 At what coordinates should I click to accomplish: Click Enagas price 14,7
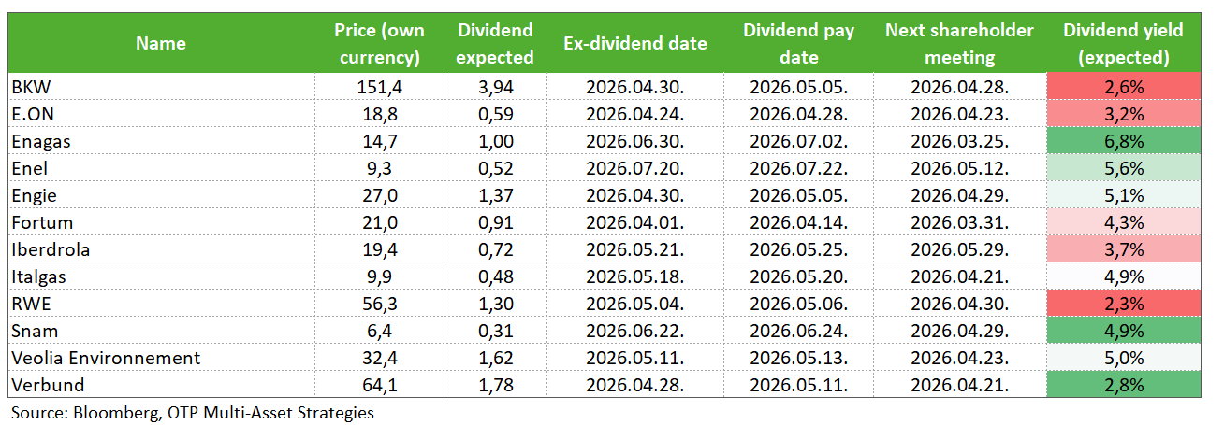click(379, 141)
